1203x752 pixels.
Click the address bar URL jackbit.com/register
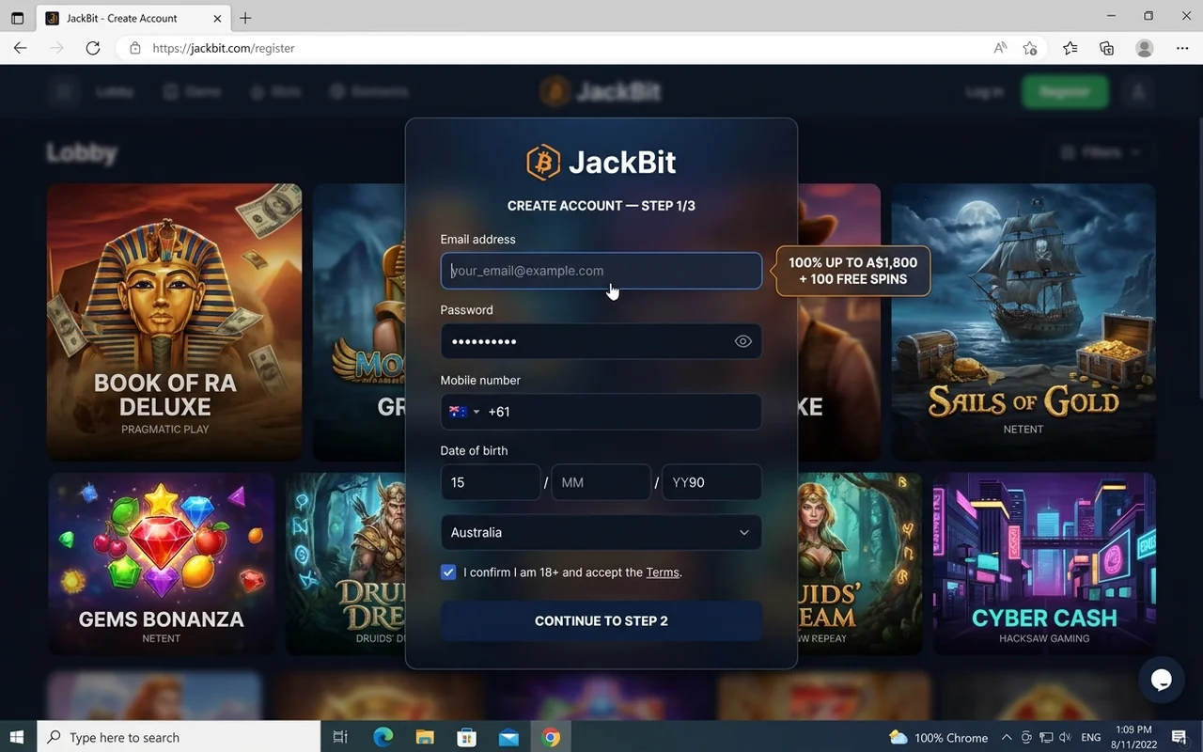click(x=224, y=48)
